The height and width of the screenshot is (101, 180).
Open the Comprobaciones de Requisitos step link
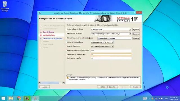(53, 38)
